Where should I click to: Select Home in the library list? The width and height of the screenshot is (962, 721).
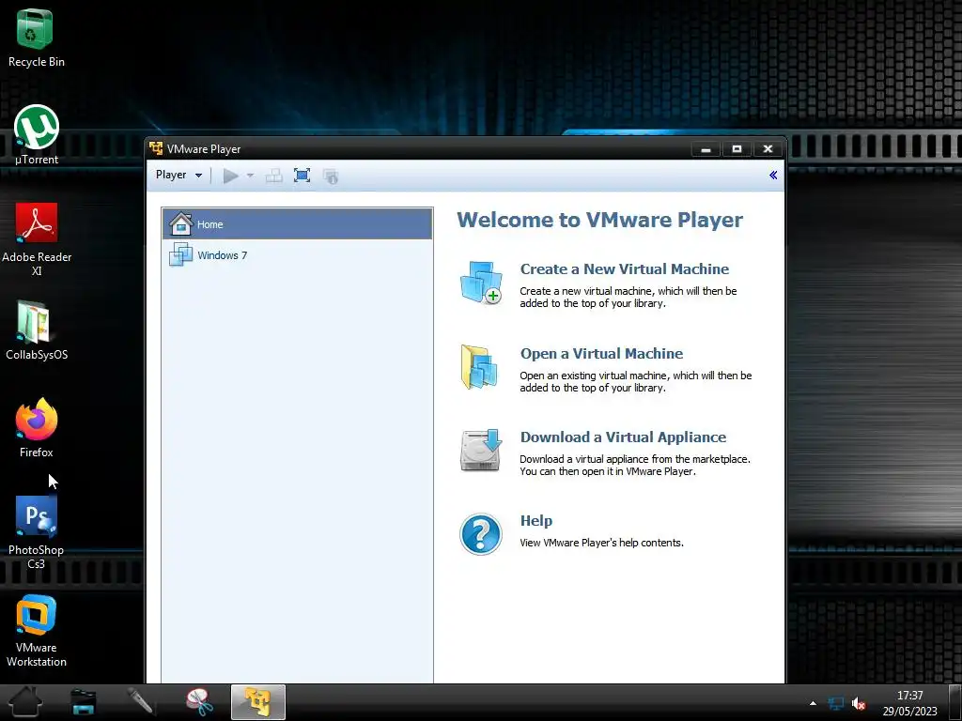(298, 224)
